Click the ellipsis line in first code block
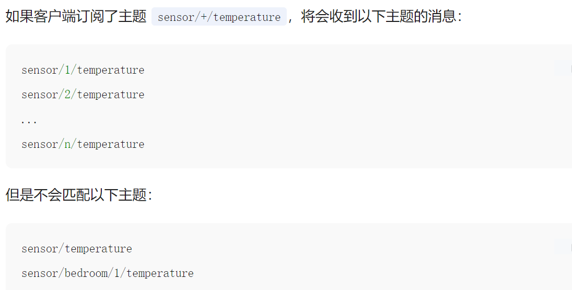Image resolution: width=572 pixels, height=290 pixels. pos(29,121)
